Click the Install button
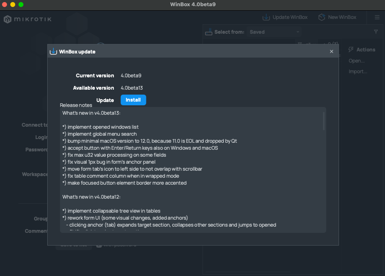This screenshot has height=276, width=385. (x=133, y=100)
